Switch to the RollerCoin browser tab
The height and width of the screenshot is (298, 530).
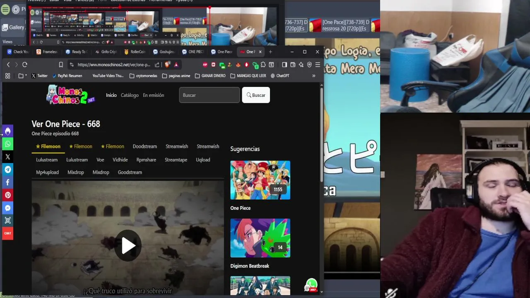click(x=135, y=52)
